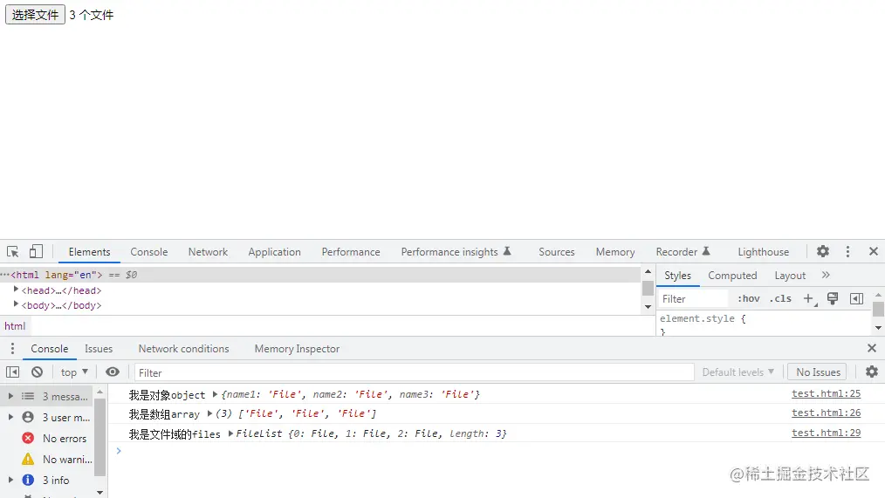Image resolution: width=885 pixels, height=498 pixels.
Task: Switch to the Network tab
Action: point(209,252)
